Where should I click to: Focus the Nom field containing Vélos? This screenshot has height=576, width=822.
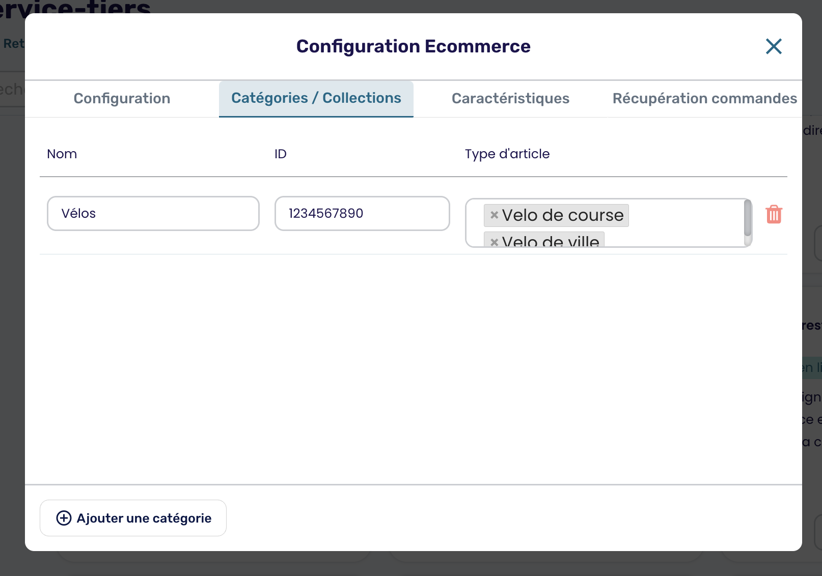pyautogui.click(x=153, y=214)
